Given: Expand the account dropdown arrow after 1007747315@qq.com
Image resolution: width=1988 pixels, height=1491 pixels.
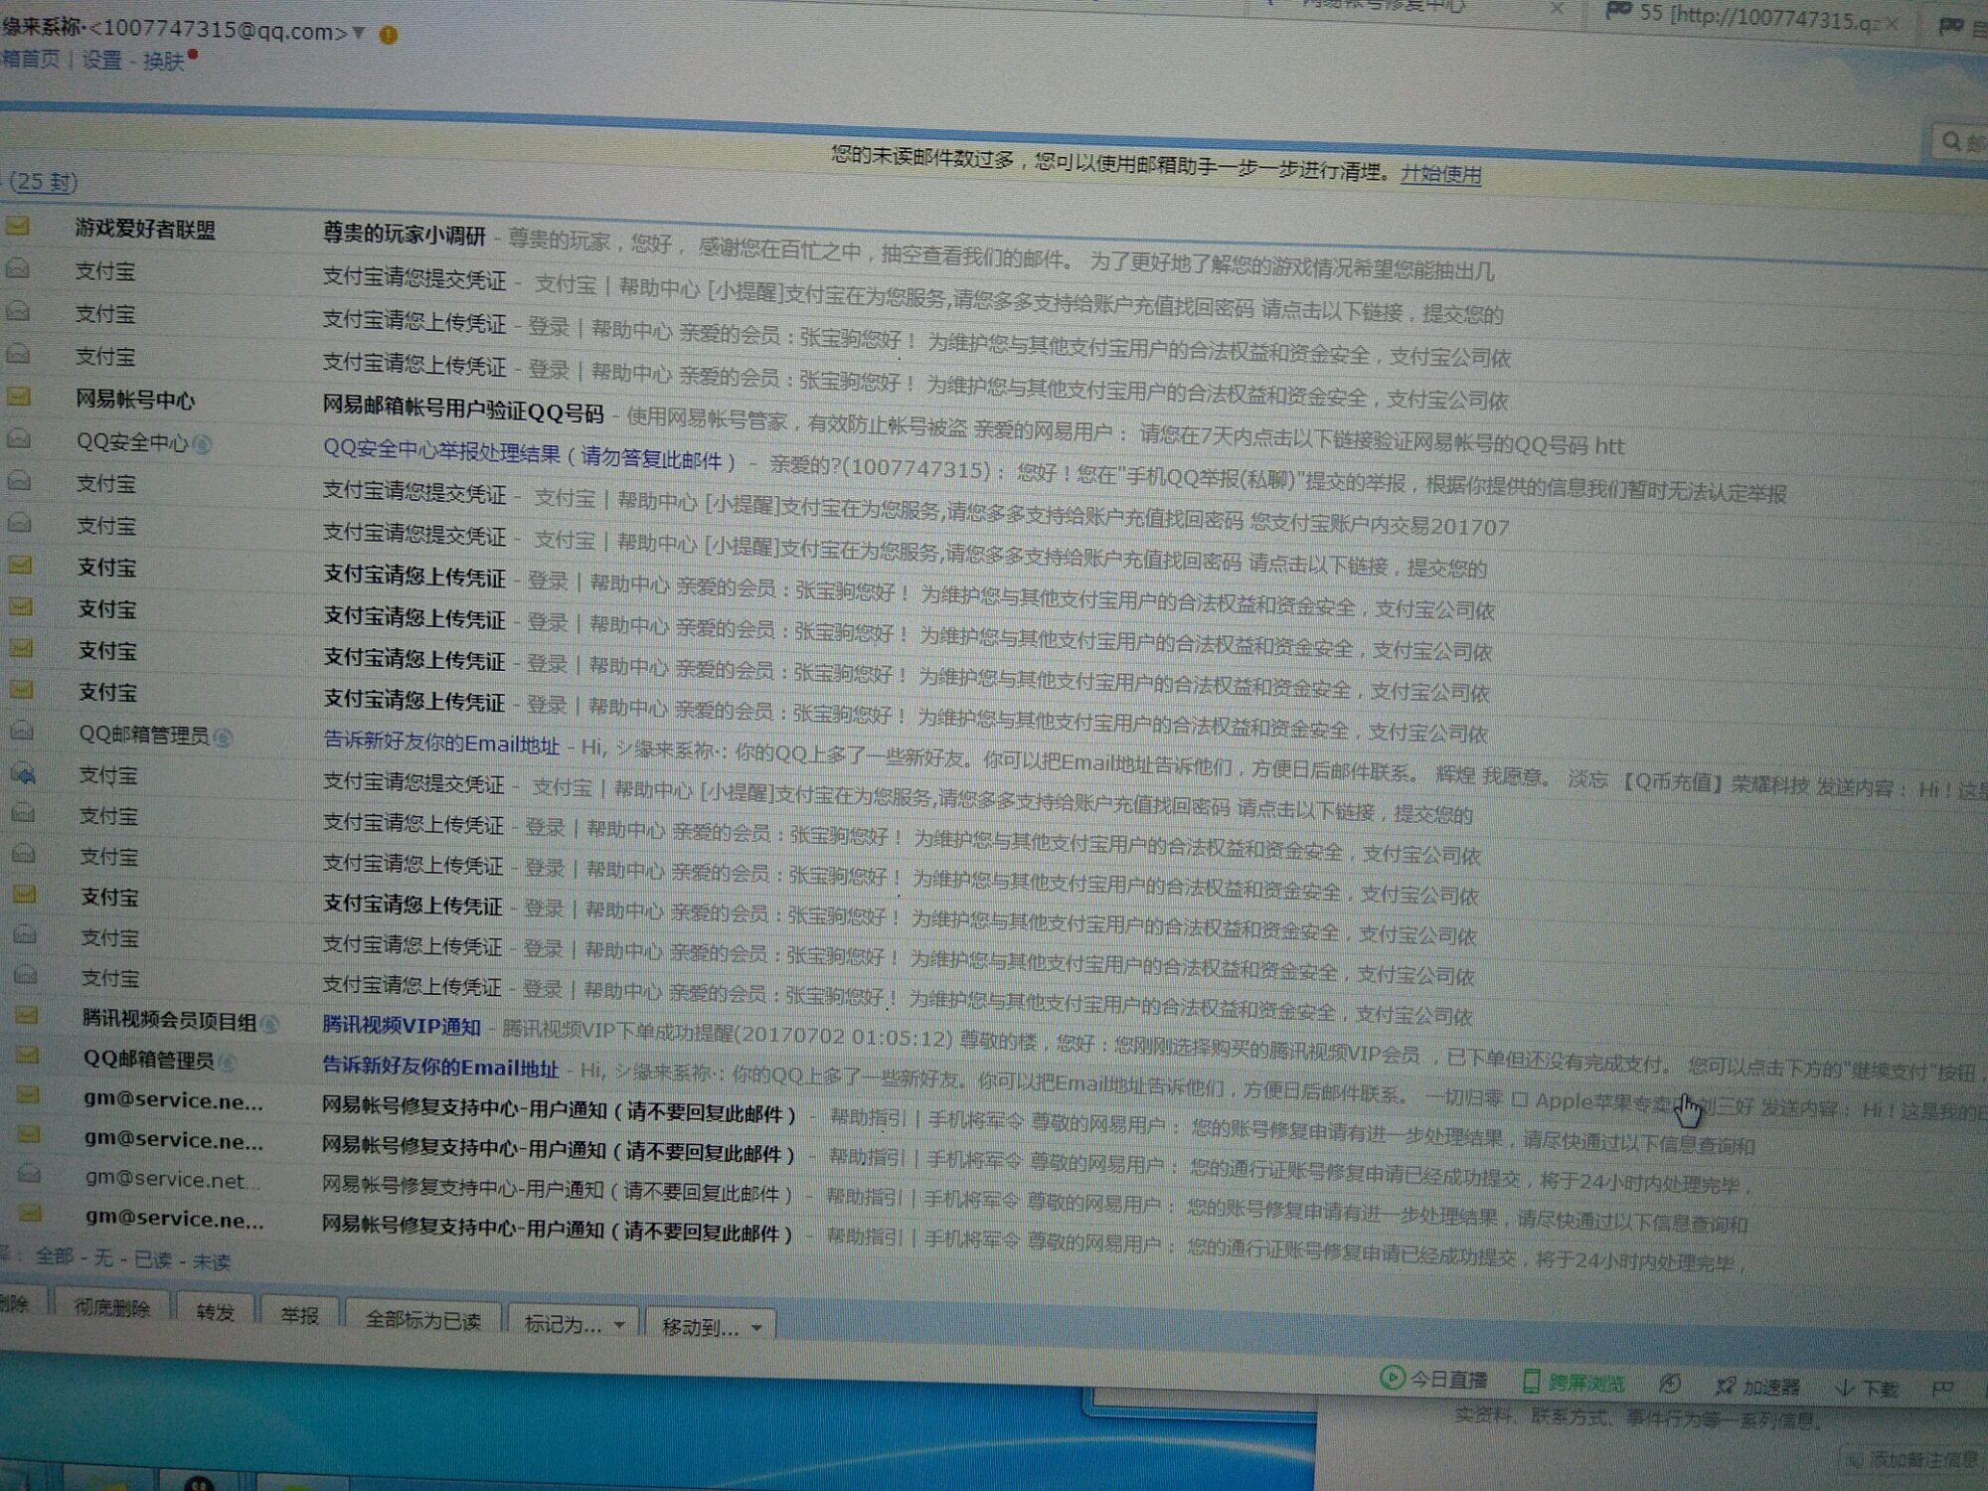Looking at the screenshot, I should click(x=359, y=34).
